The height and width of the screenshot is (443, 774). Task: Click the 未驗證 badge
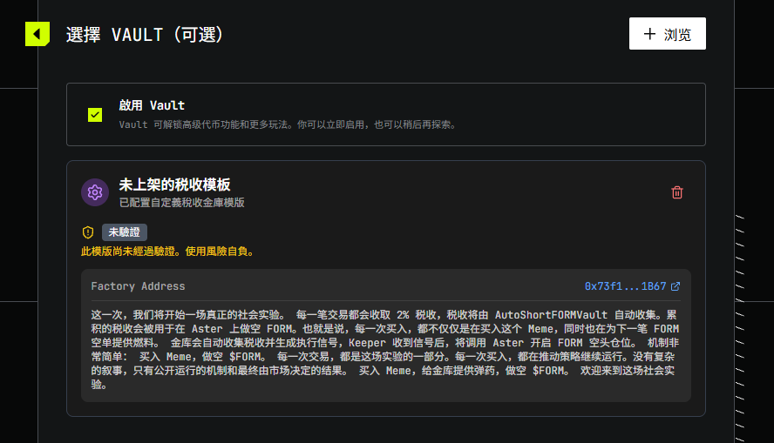coord(125,232)
